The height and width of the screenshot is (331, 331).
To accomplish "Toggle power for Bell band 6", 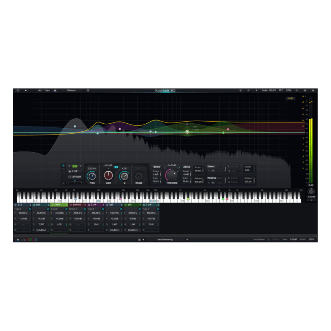I will [x=121, y=209].
